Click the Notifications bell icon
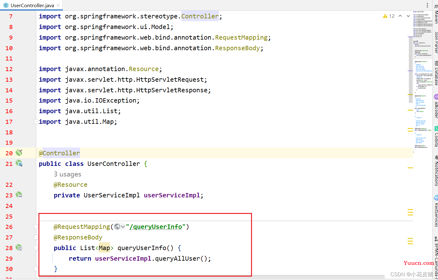The image size is (438, 280). [x=436, y=157]
